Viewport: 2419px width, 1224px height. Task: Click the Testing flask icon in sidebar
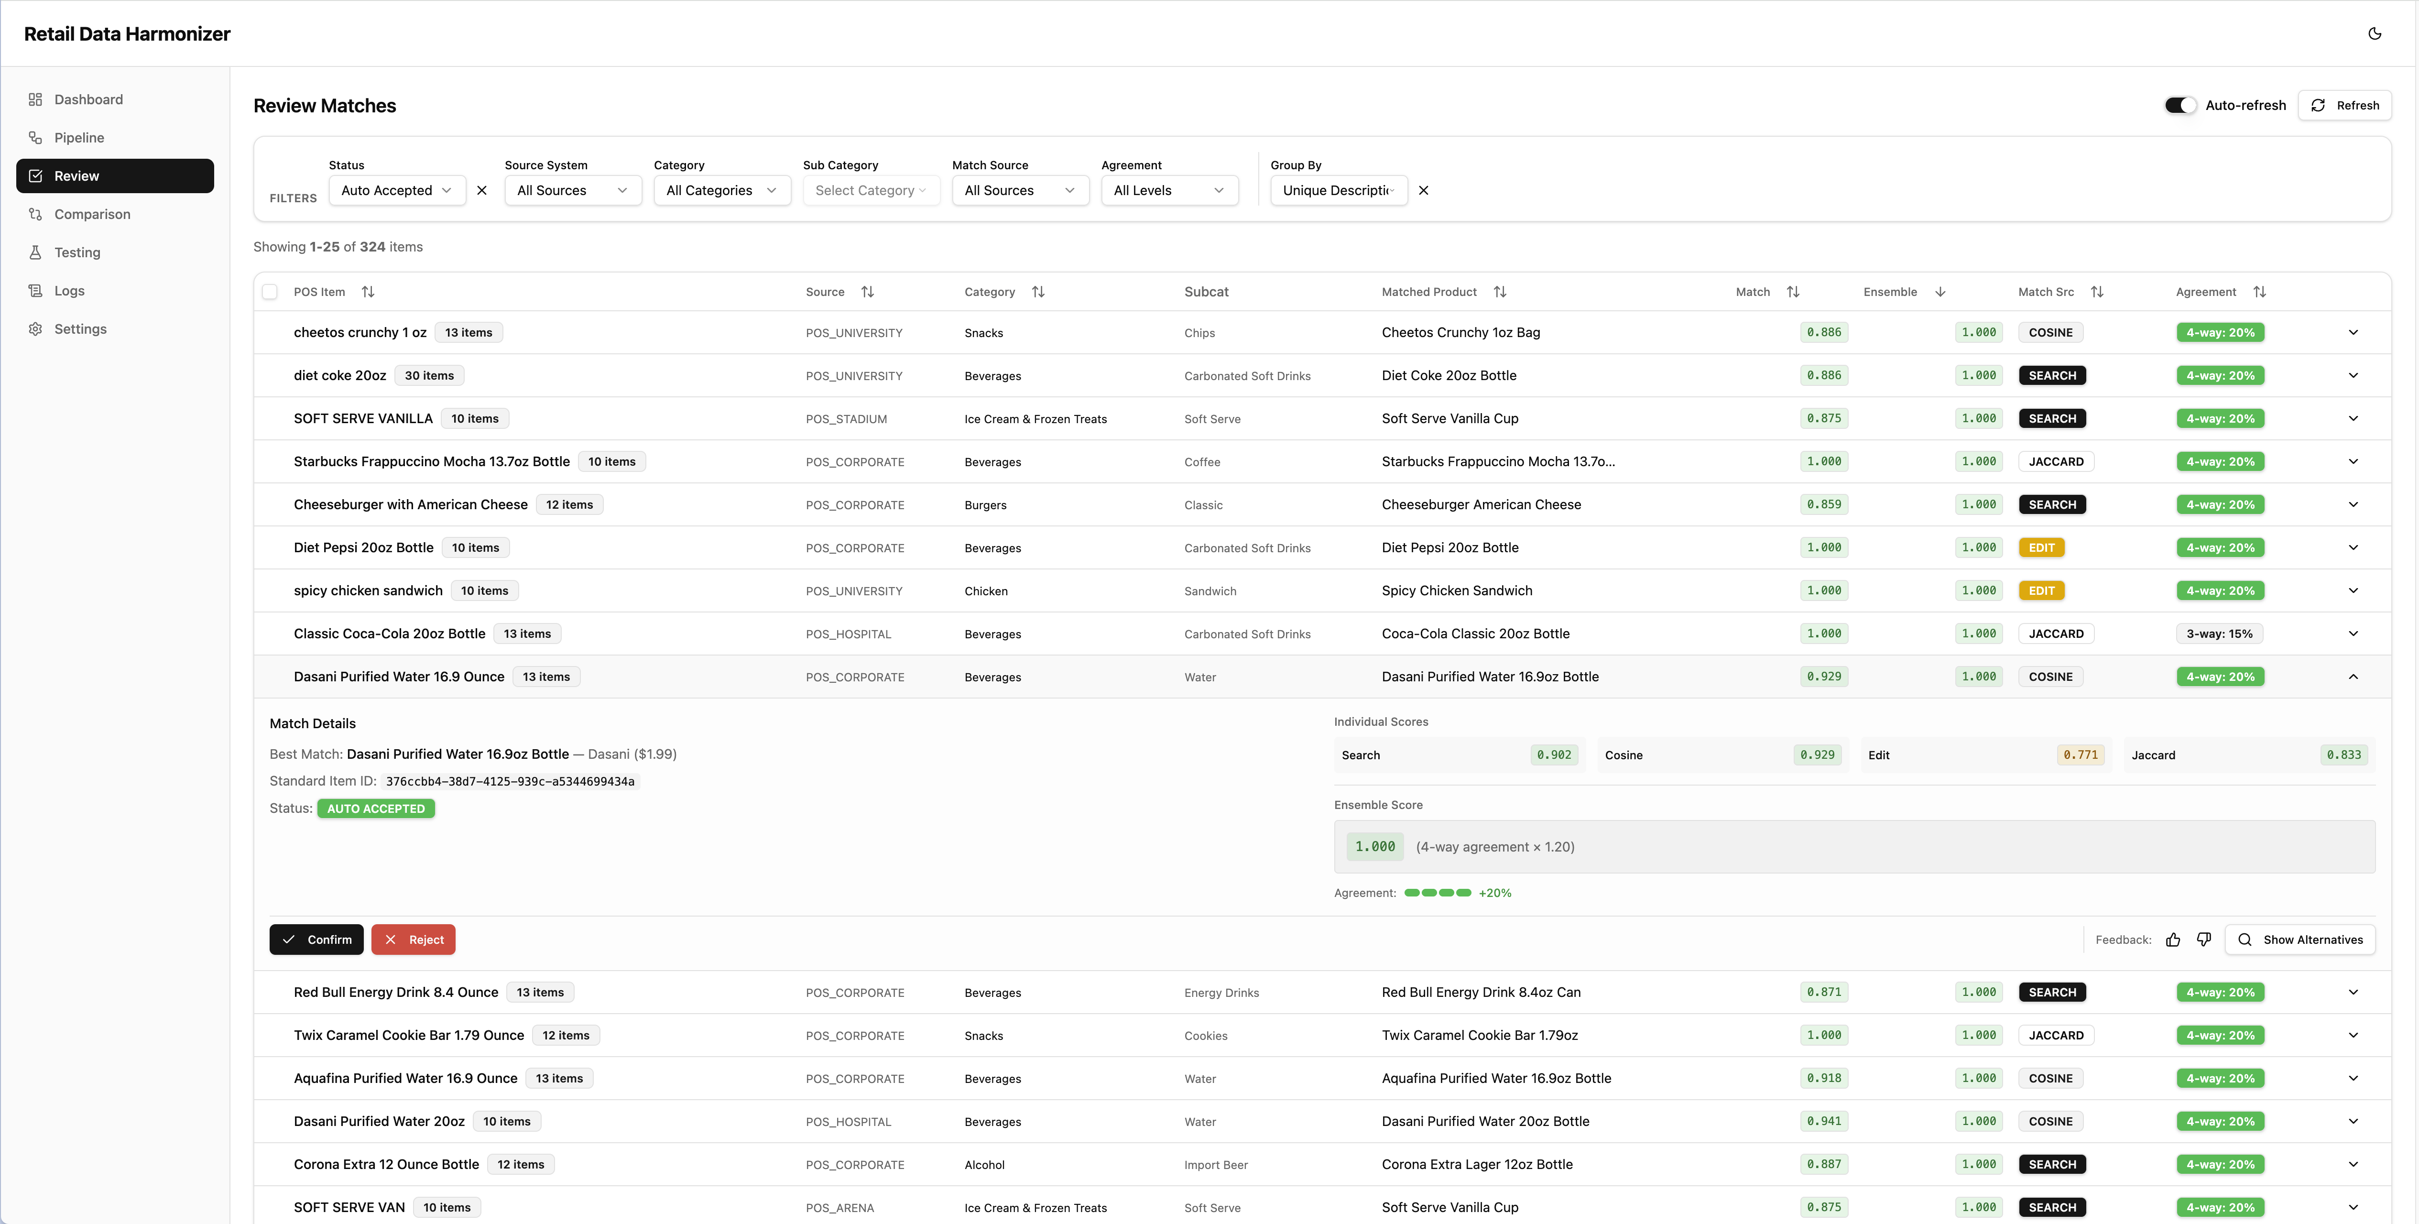(36, 253)
